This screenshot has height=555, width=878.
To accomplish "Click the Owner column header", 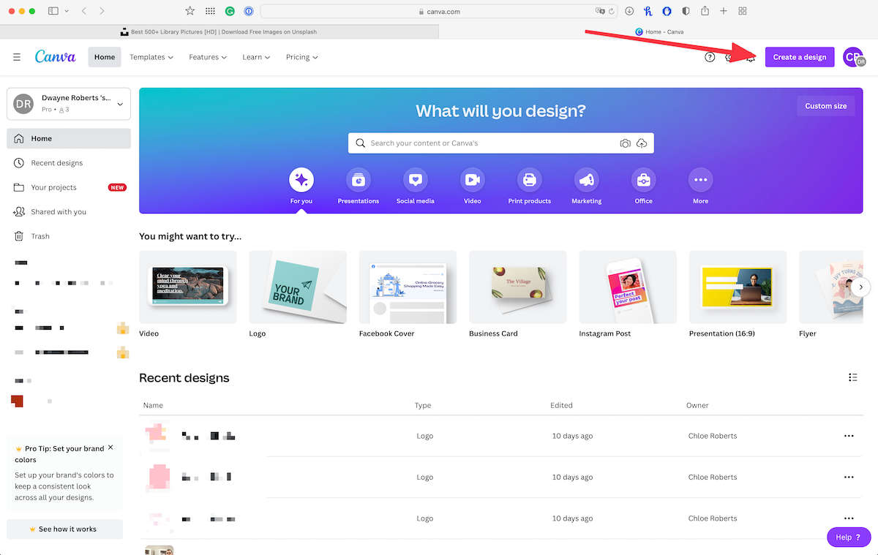I will point(697,405).
